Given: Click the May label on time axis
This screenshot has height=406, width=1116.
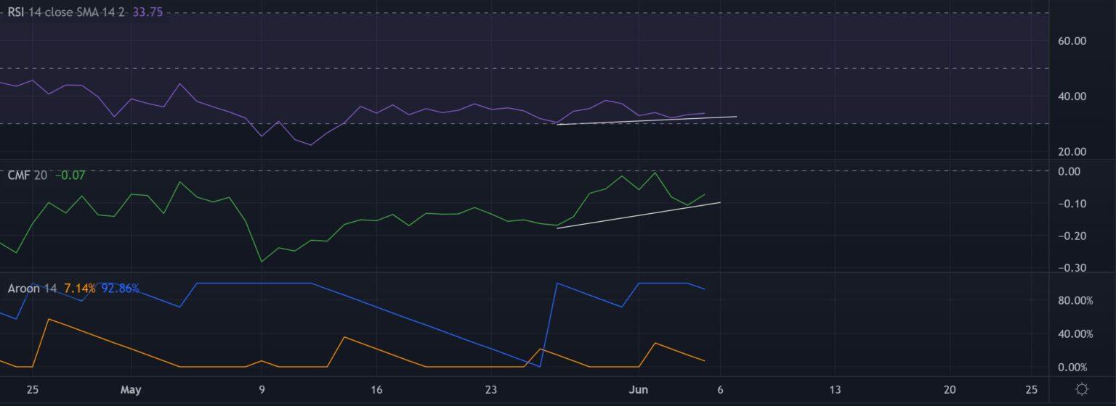Looking at the screenshot, I should pyautogui.click(x=131, y=390).
